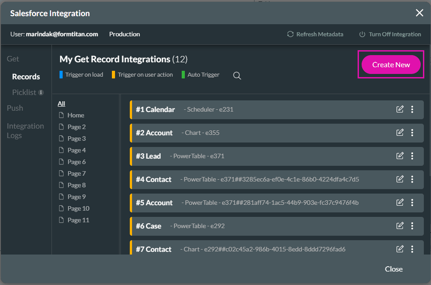This screenshot has width=431, height=285.
Task: Select the All pages filter
Action: [61, 104]
